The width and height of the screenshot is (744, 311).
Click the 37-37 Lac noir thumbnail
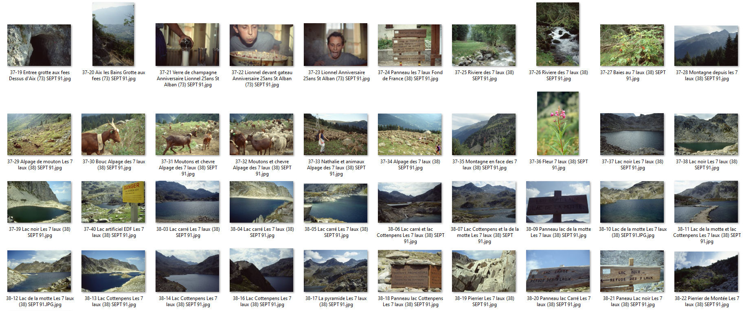click(x=632, y=134)
